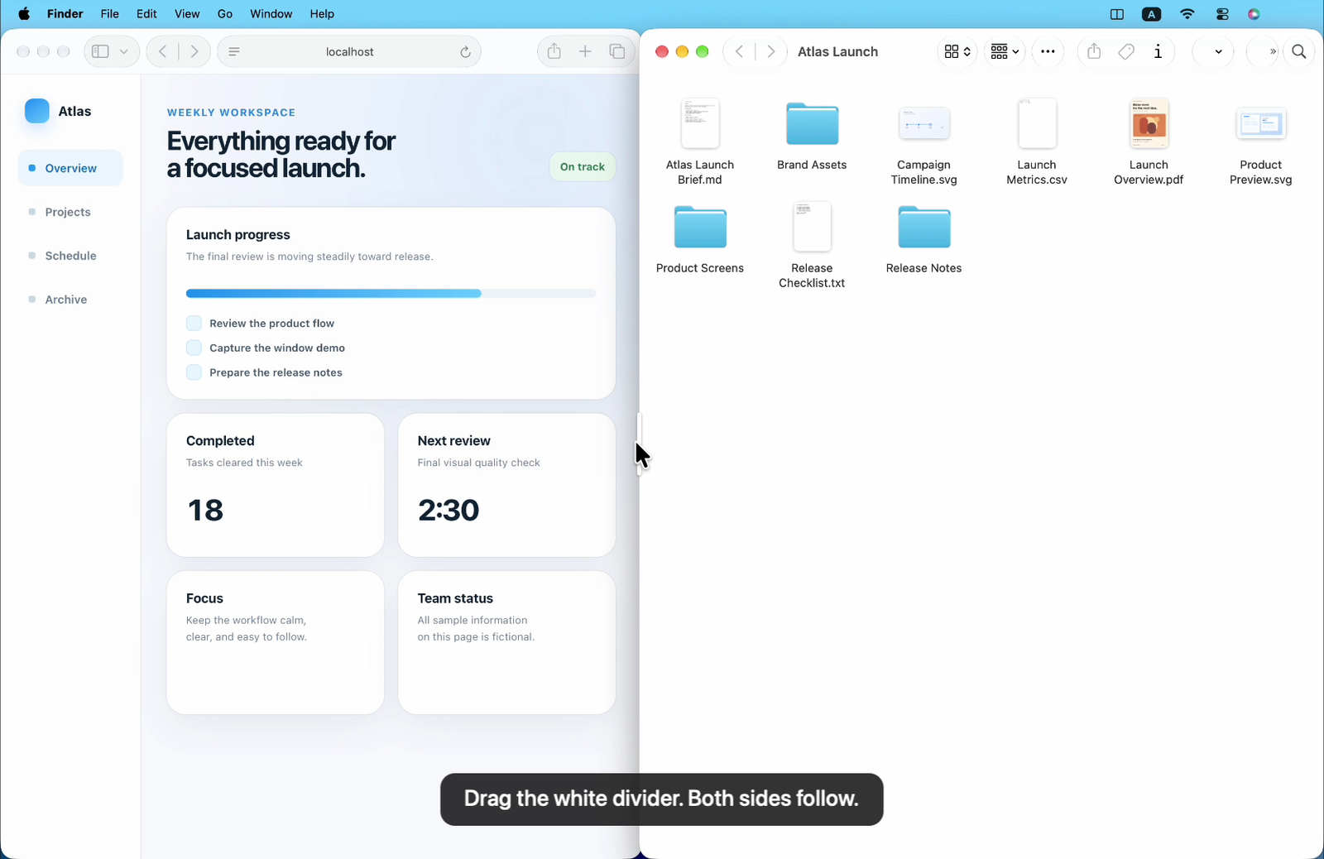Open Control Center in the menu bar
1324x859 pixels.
[x=1222, y=14]
